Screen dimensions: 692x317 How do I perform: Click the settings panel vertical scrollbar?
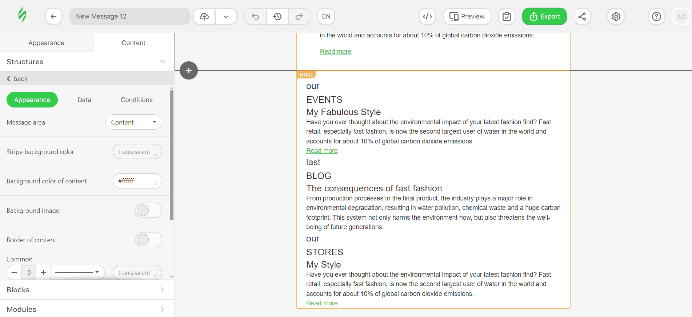click(172, 155)
